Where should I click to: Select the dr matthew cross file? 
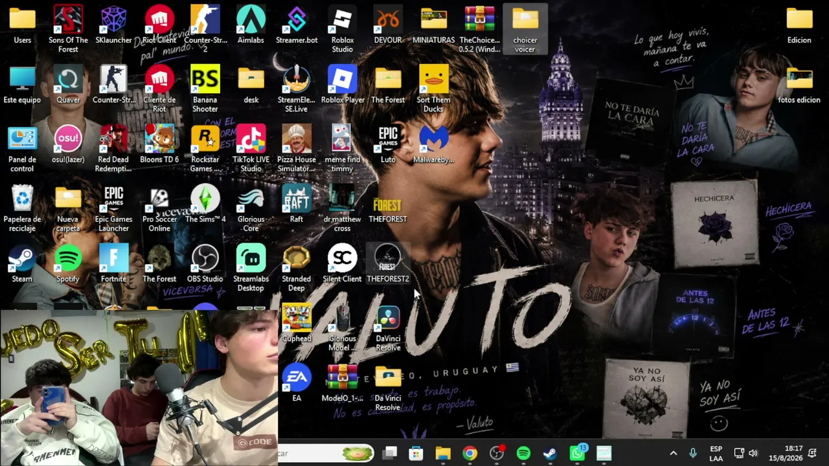click(342, 208)
